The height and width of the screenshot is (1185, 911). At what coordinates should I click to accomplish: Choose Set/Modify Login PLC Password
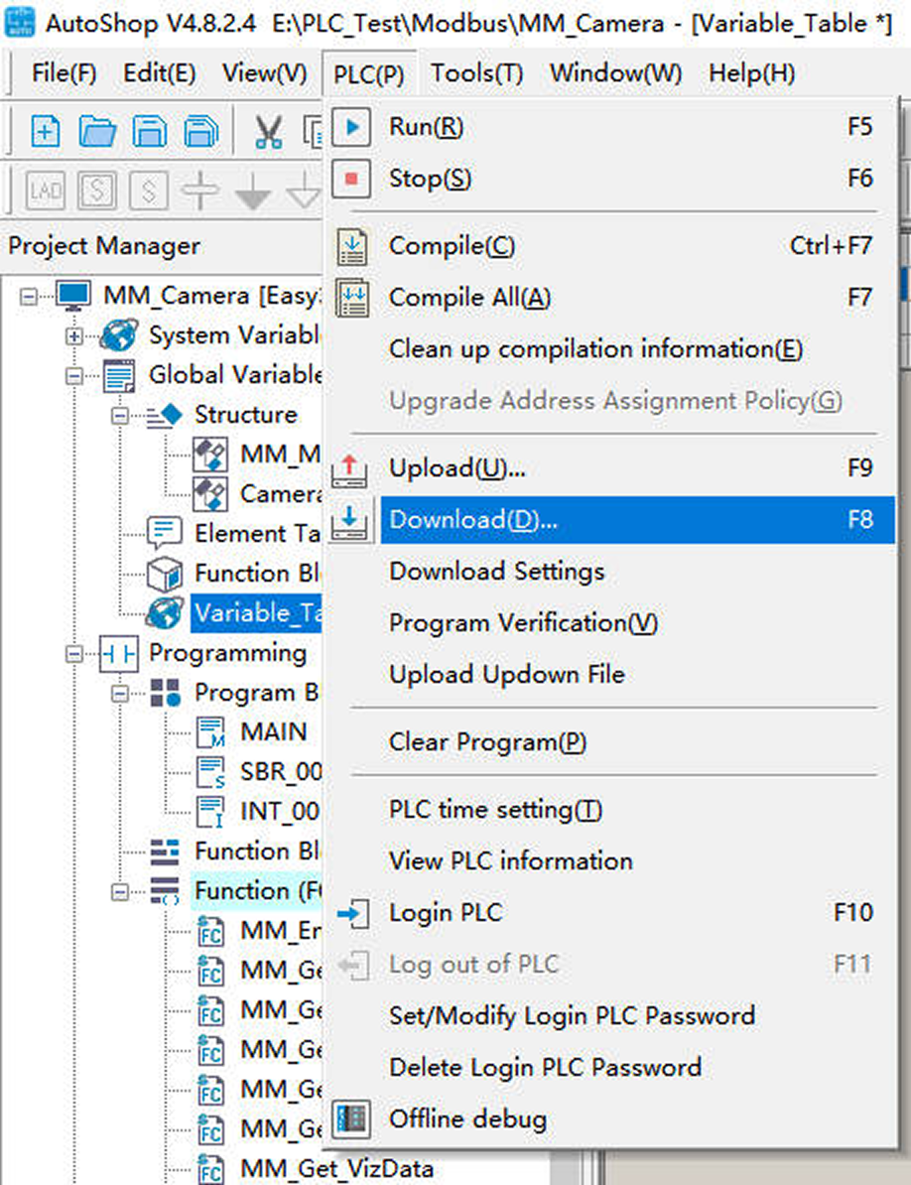612,1015
